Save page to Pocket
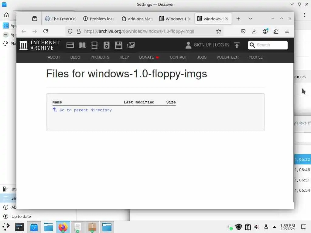Image resolution: width=311 pixels, height=233 pixels. coord(243,31)
